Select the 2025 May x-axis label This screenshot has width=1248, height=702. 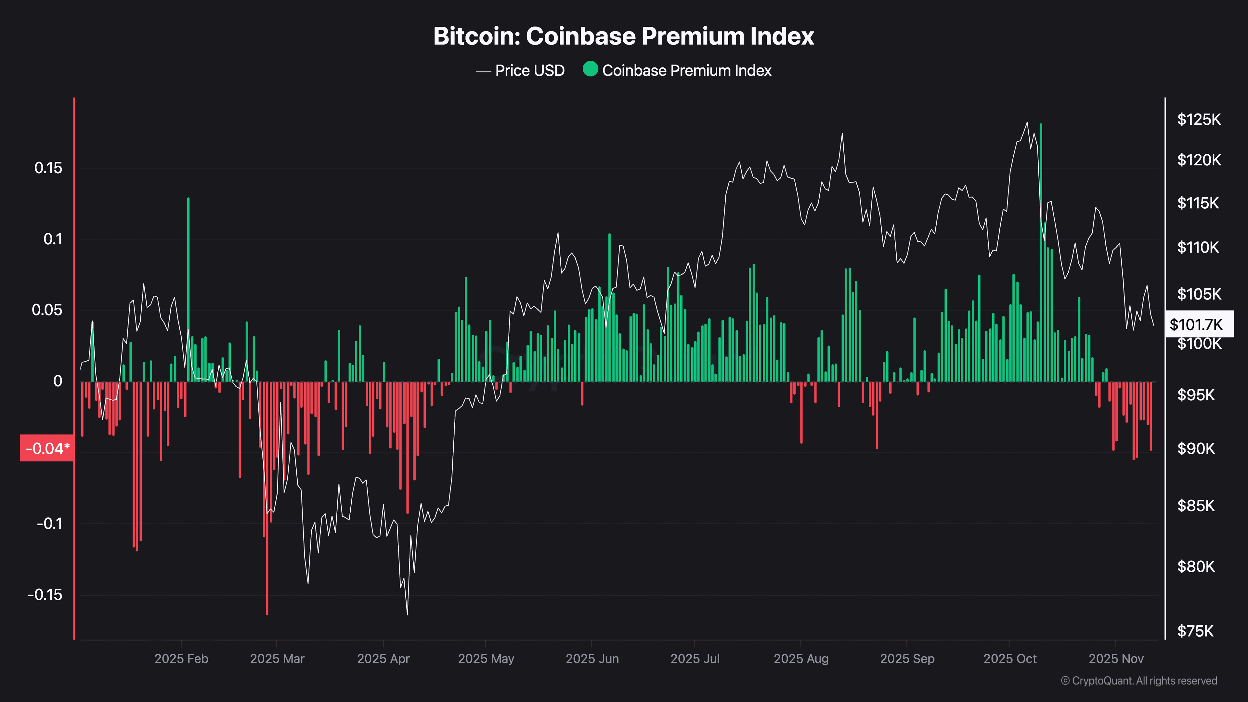coord(486,659)
